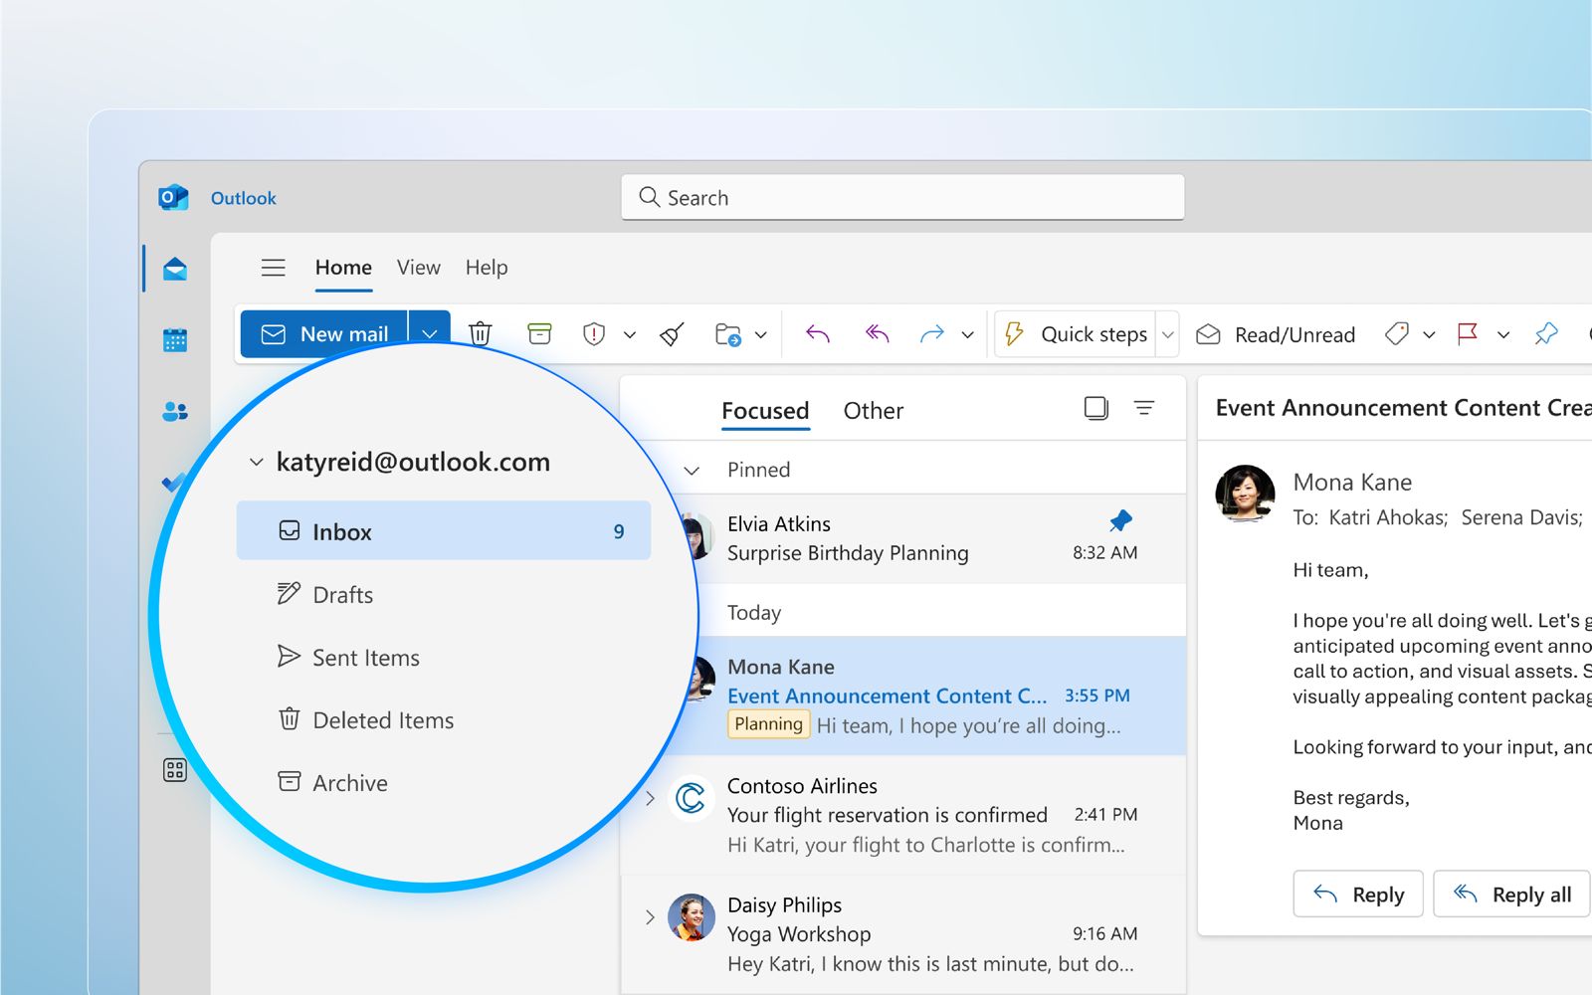Forward the email with the forward arrow
Screen dimensions: 1592x995
933,333
